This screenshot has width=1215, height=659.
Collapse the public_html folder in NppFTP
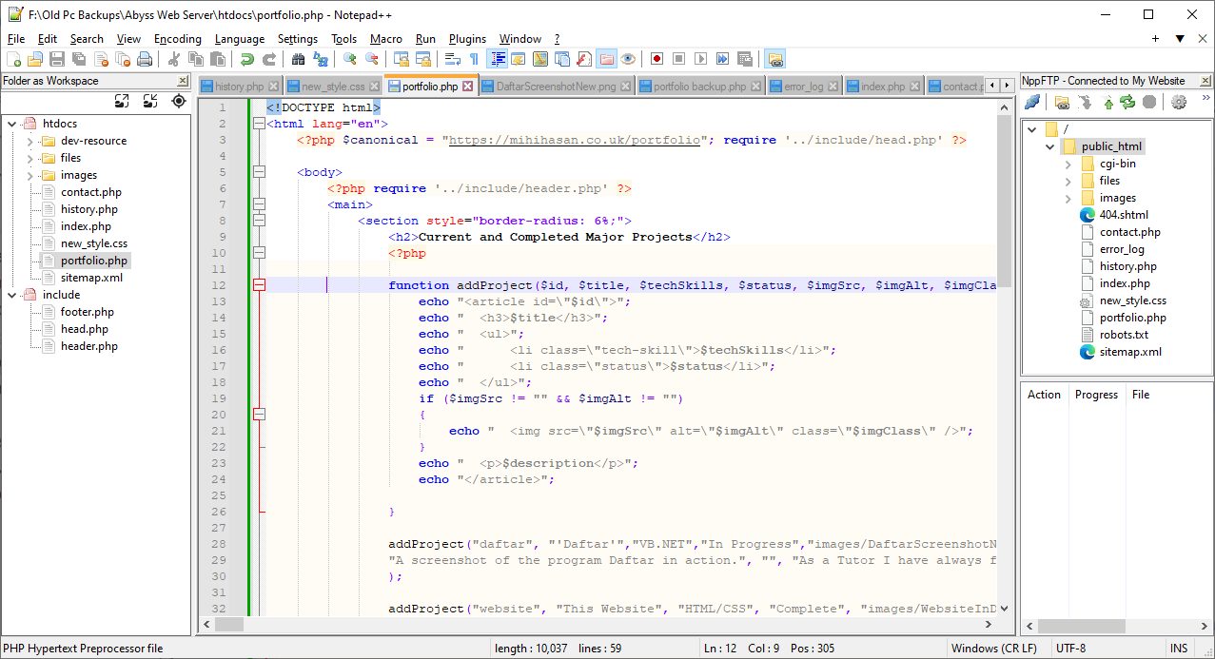click(1050, 146)
